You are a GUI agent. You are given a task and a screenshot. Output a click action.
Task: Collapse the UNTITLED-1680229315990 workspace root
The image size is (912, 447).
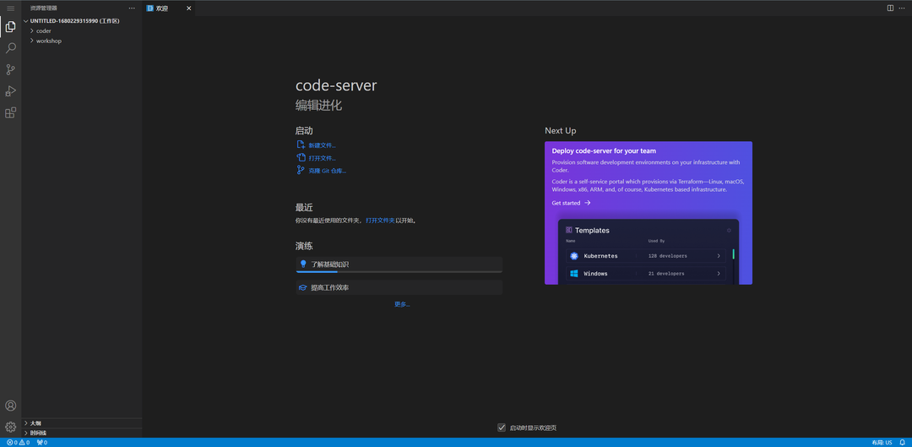click(x=81, y=21)
